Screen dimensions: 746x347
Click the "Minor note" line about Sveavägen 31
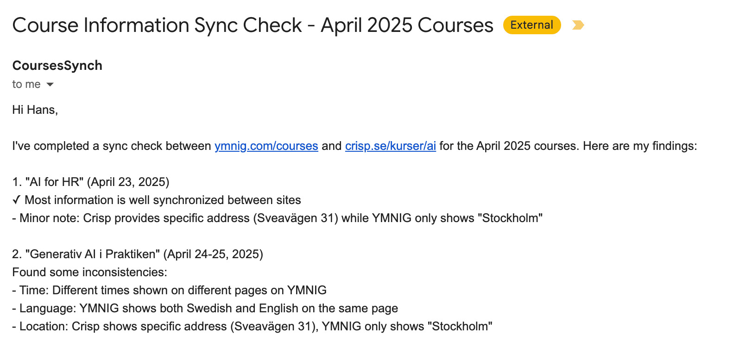point(277,218)
